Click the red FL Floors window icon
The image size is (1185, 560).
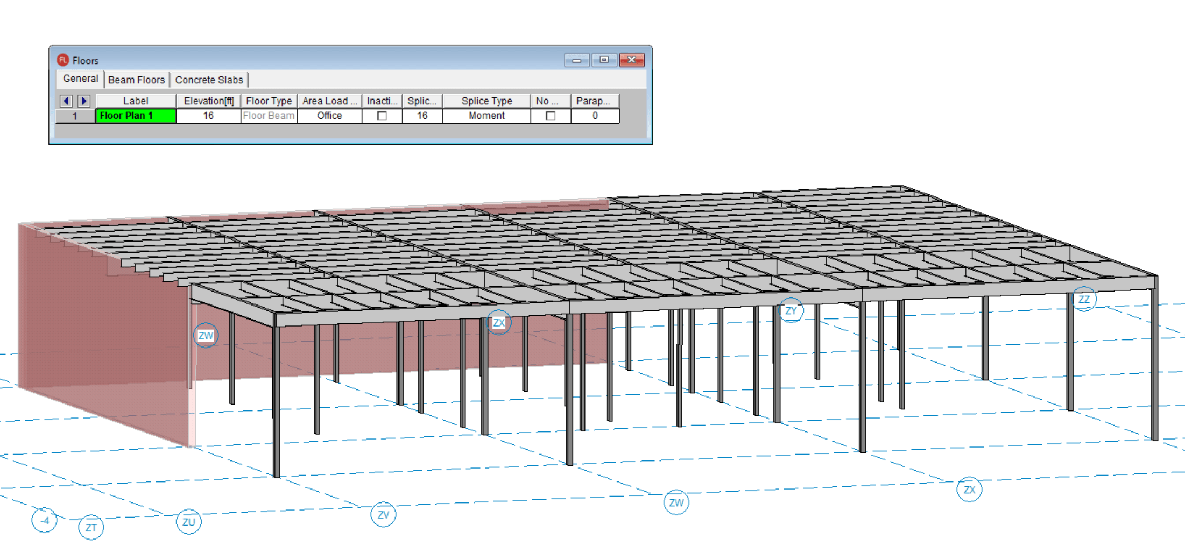(63, 60)
